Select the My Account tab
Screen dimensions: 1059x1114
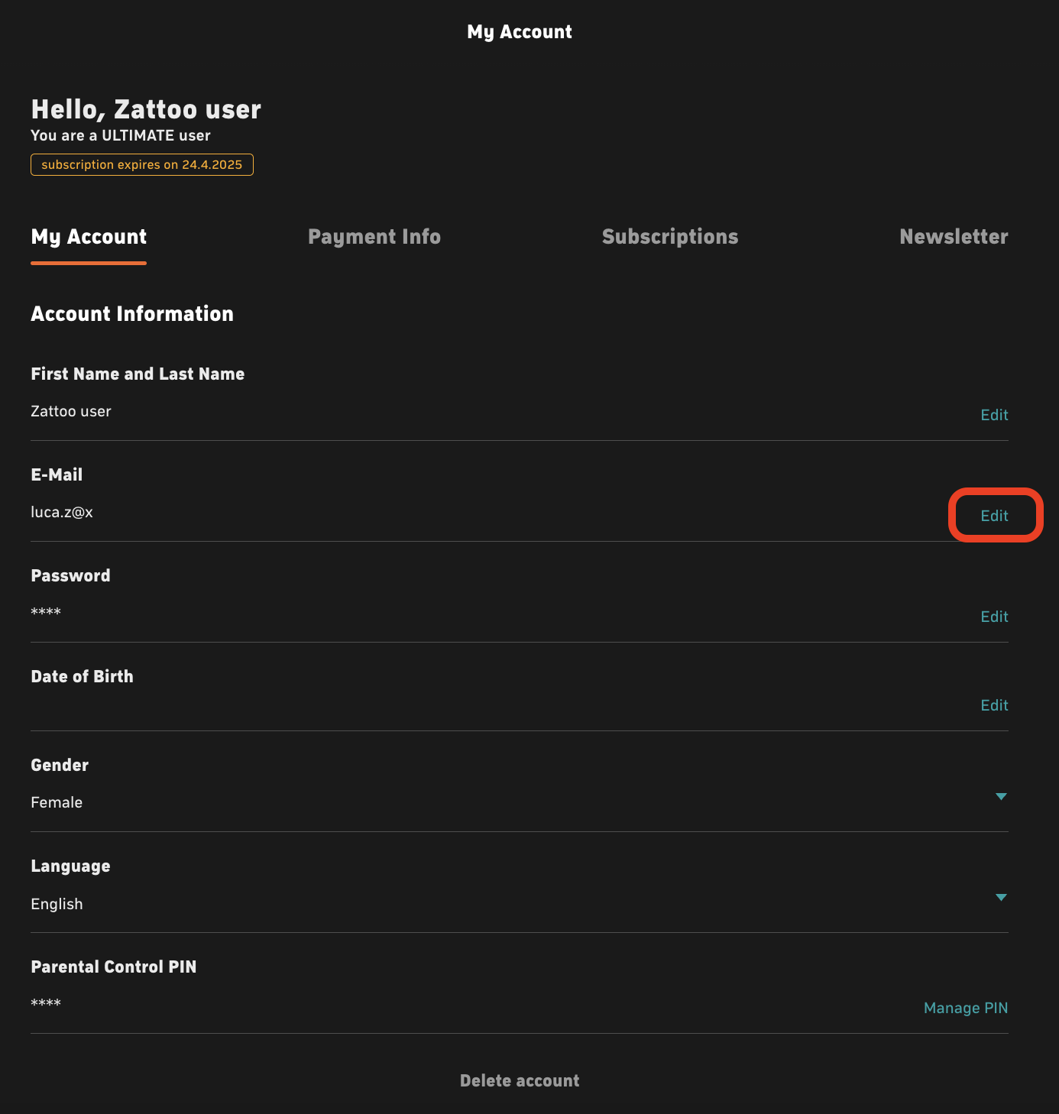coord(89,237)
